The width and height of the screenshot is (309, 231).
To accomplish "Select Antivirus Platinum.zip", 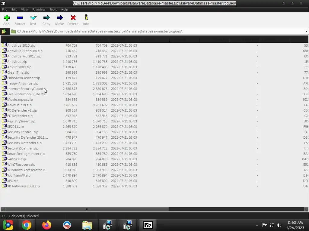I will pos(25,51).
